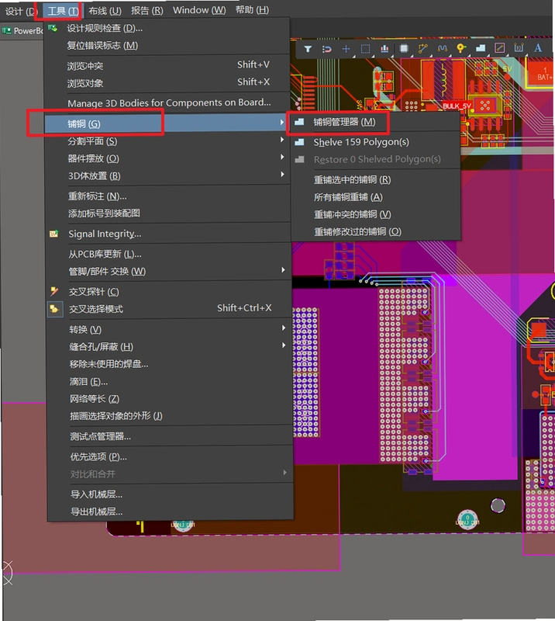Click the interactive routing snake icon

[x=327, y=49]
